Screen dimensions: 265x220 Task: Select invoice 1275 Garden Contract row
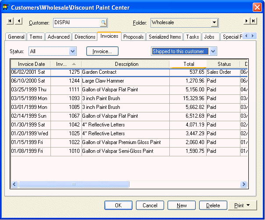pyautogui.click(x=129, y=72)
